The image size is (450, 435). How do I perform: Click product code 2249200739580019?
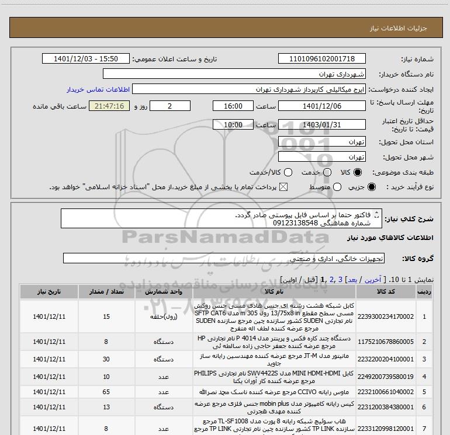coord(386,377)
